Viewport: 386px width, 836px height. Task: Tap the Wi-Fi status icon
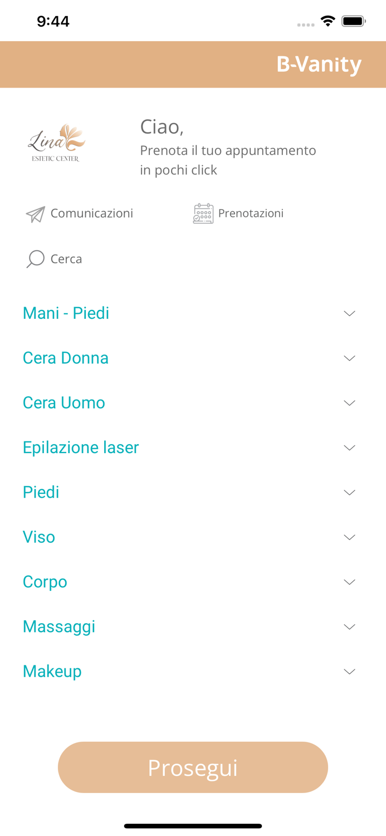pyautogui.click(x=328, y=21)
